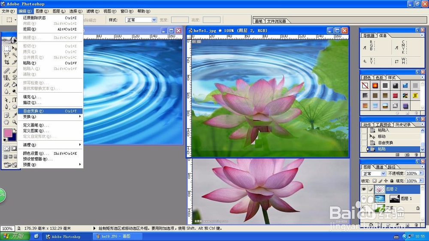This screenshot has height=241, width=429.
Task: Select the Healing Brush tool
Action: coord(6,71)
